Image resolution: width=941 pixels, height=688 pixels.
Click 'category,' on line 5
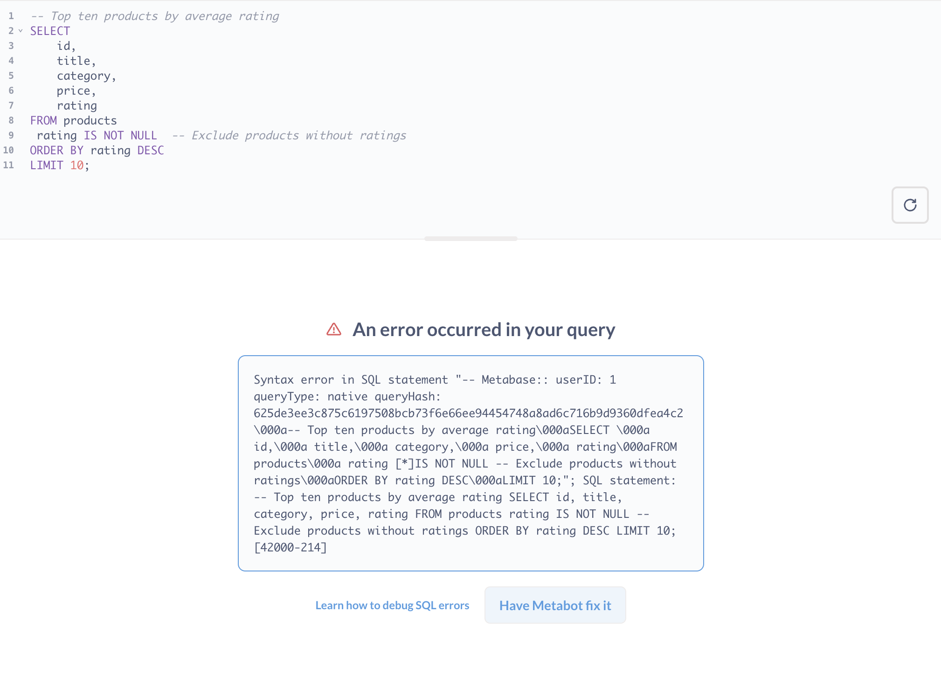(86, 76)
